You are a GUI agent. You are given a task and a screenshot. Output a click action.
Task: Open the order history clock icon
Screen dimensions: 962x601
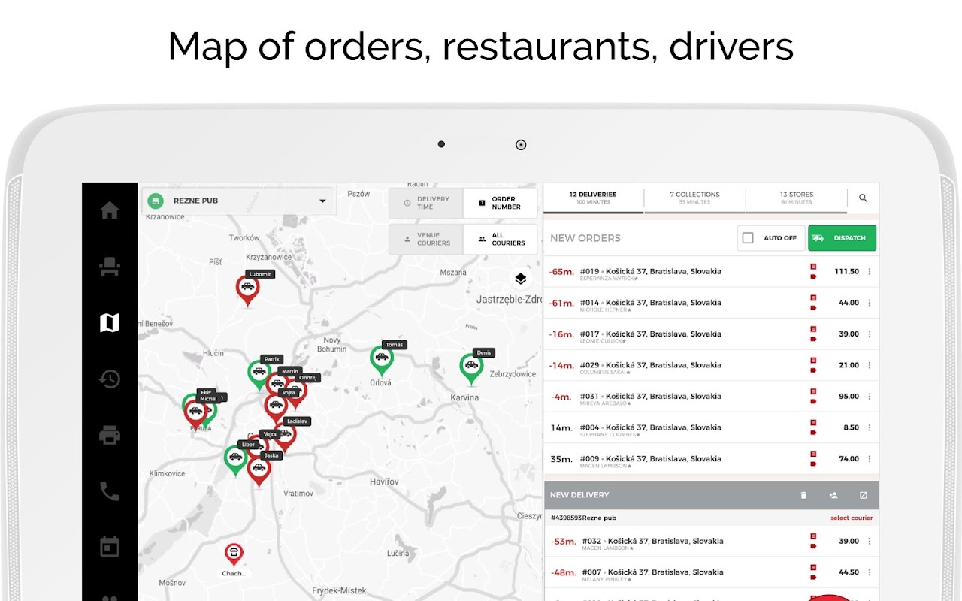click(110, 379)
